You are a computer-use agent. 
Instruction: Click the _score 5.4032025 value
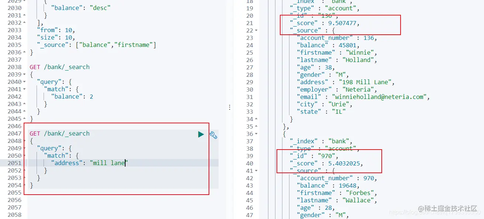click(344, 163)
